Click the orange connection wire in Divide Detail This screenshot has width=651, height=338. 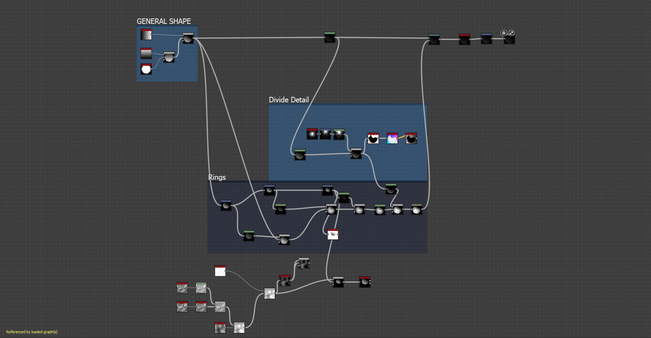coord(401,137)
